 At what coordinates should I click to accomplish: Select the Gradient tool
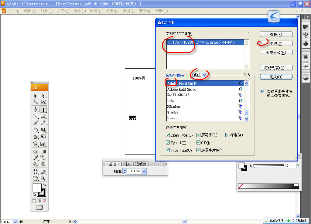click(43, 152)
